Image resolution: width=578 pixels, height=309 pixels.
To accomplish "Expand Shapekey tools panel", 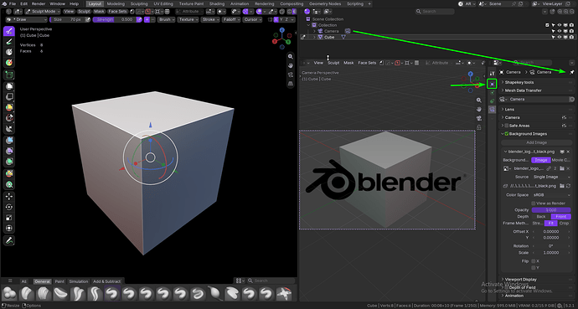I will [537, 83].
